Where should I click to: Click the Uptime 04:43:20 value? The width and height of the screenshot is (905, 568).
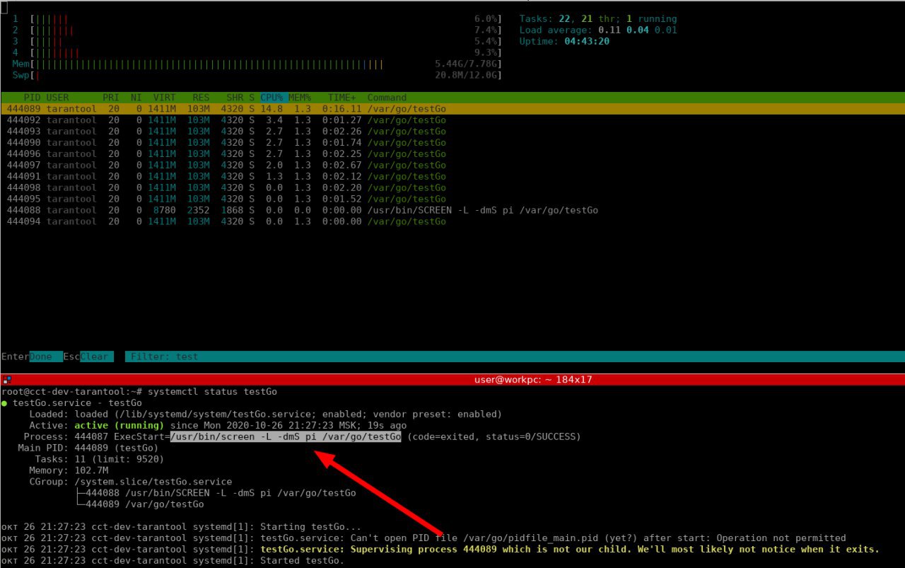tap(587, 42)
